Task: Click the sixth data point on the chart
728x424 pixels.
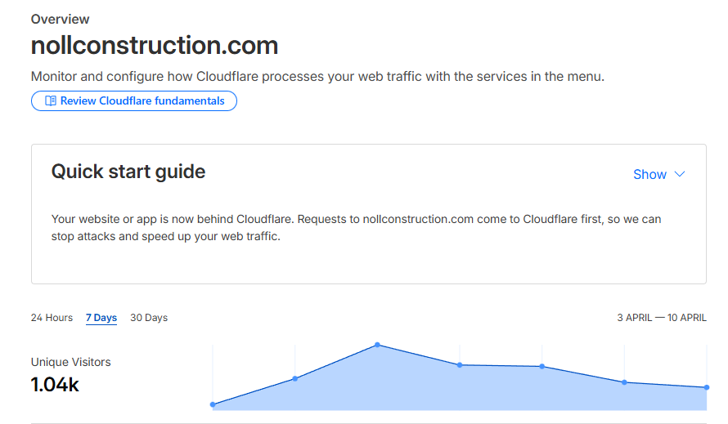Action: click(x=624, y=382)
